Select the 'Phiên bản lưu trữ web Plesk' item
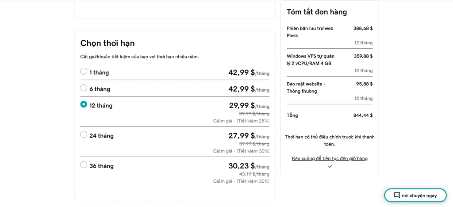453x207 pixels. pos(310,32)
